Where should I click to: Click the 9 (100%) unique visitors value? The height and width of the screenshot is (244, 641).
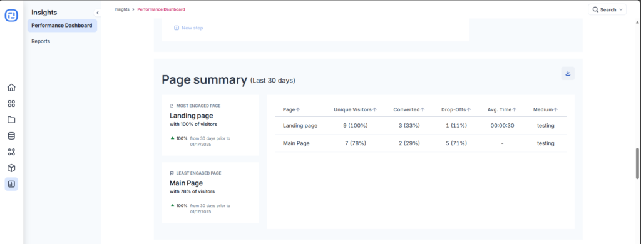[356, 126]
